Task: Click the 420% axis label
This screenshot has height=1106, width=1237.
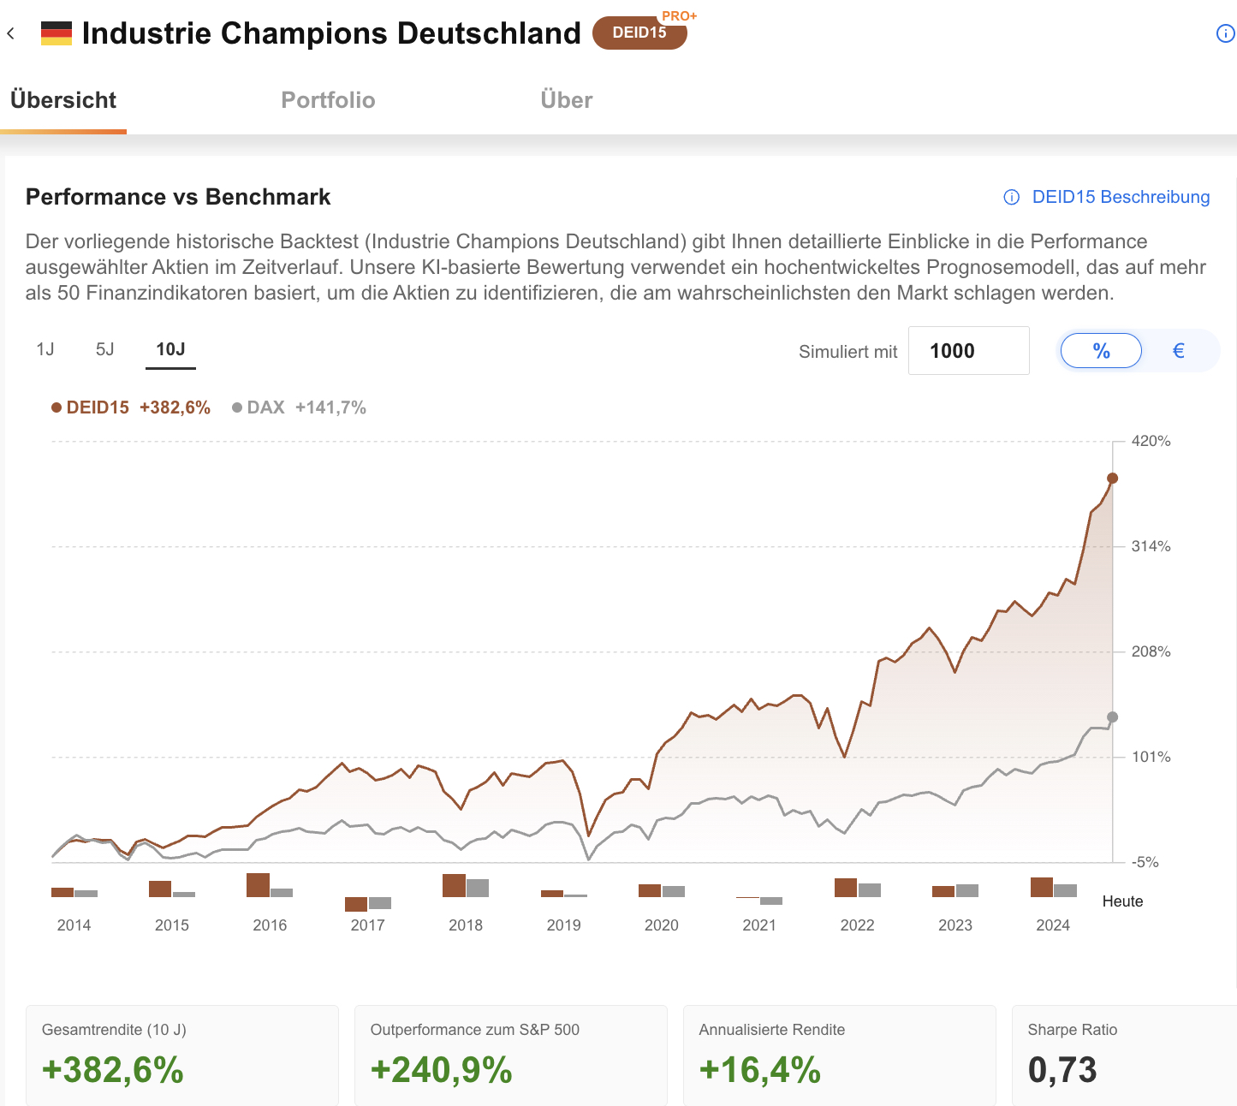Action: [x=1151, y=442]
